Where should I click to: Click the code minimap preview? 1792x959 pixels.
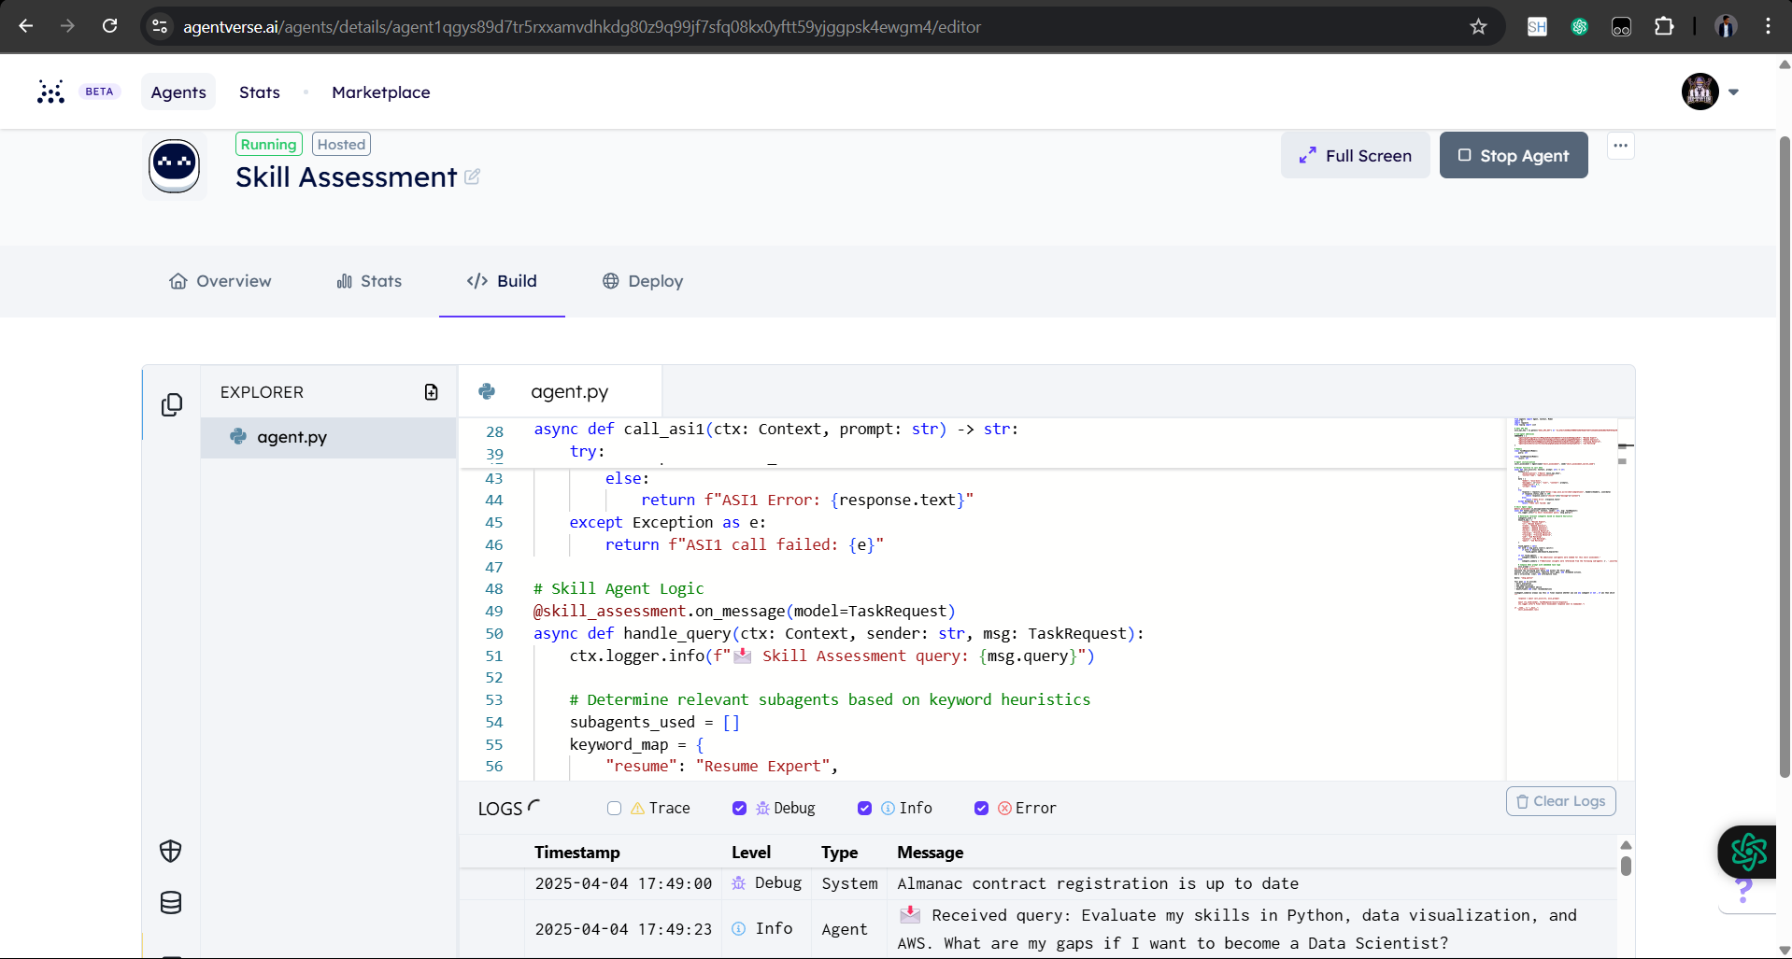[1563, 598]
